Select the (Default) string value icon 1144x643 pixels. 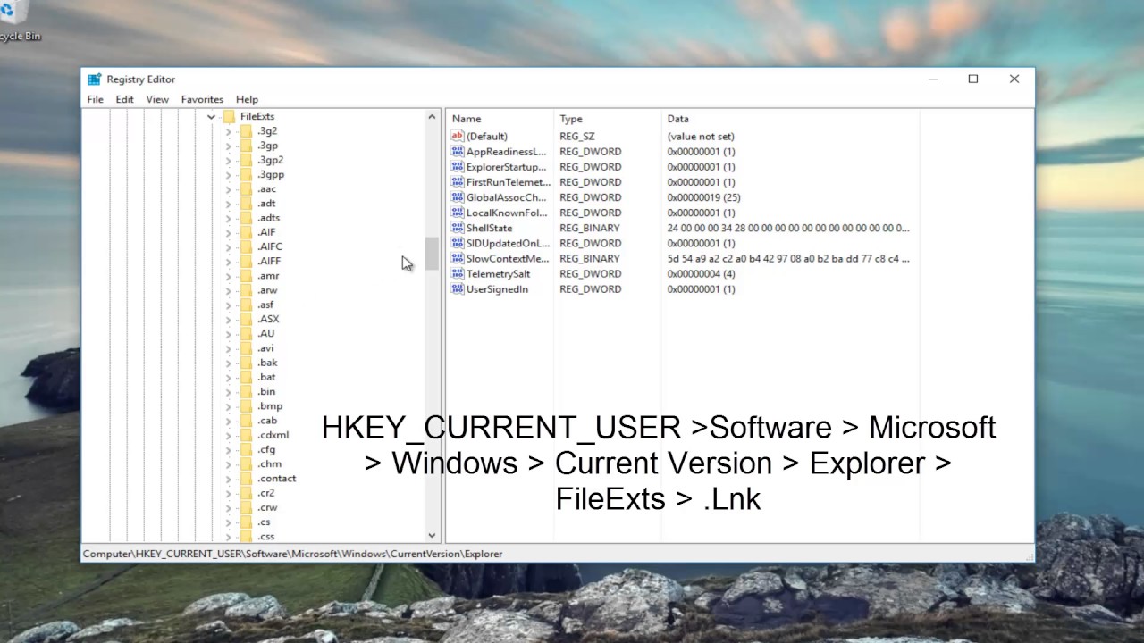tap(458, 136)
